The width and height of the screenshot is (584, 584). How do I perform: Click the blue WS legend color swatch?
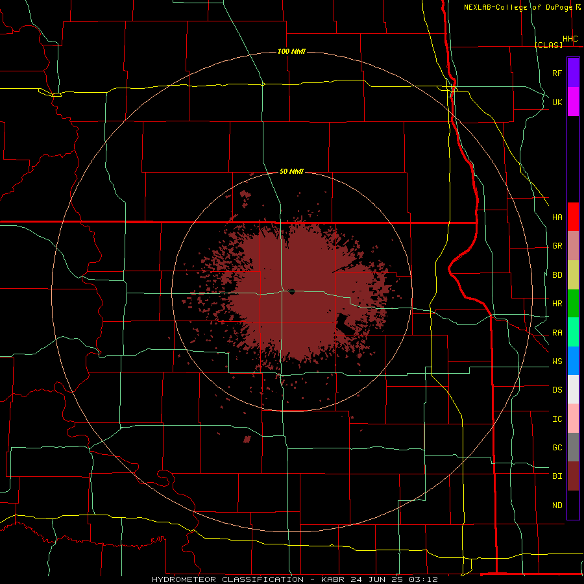click(x=573, y=361)
